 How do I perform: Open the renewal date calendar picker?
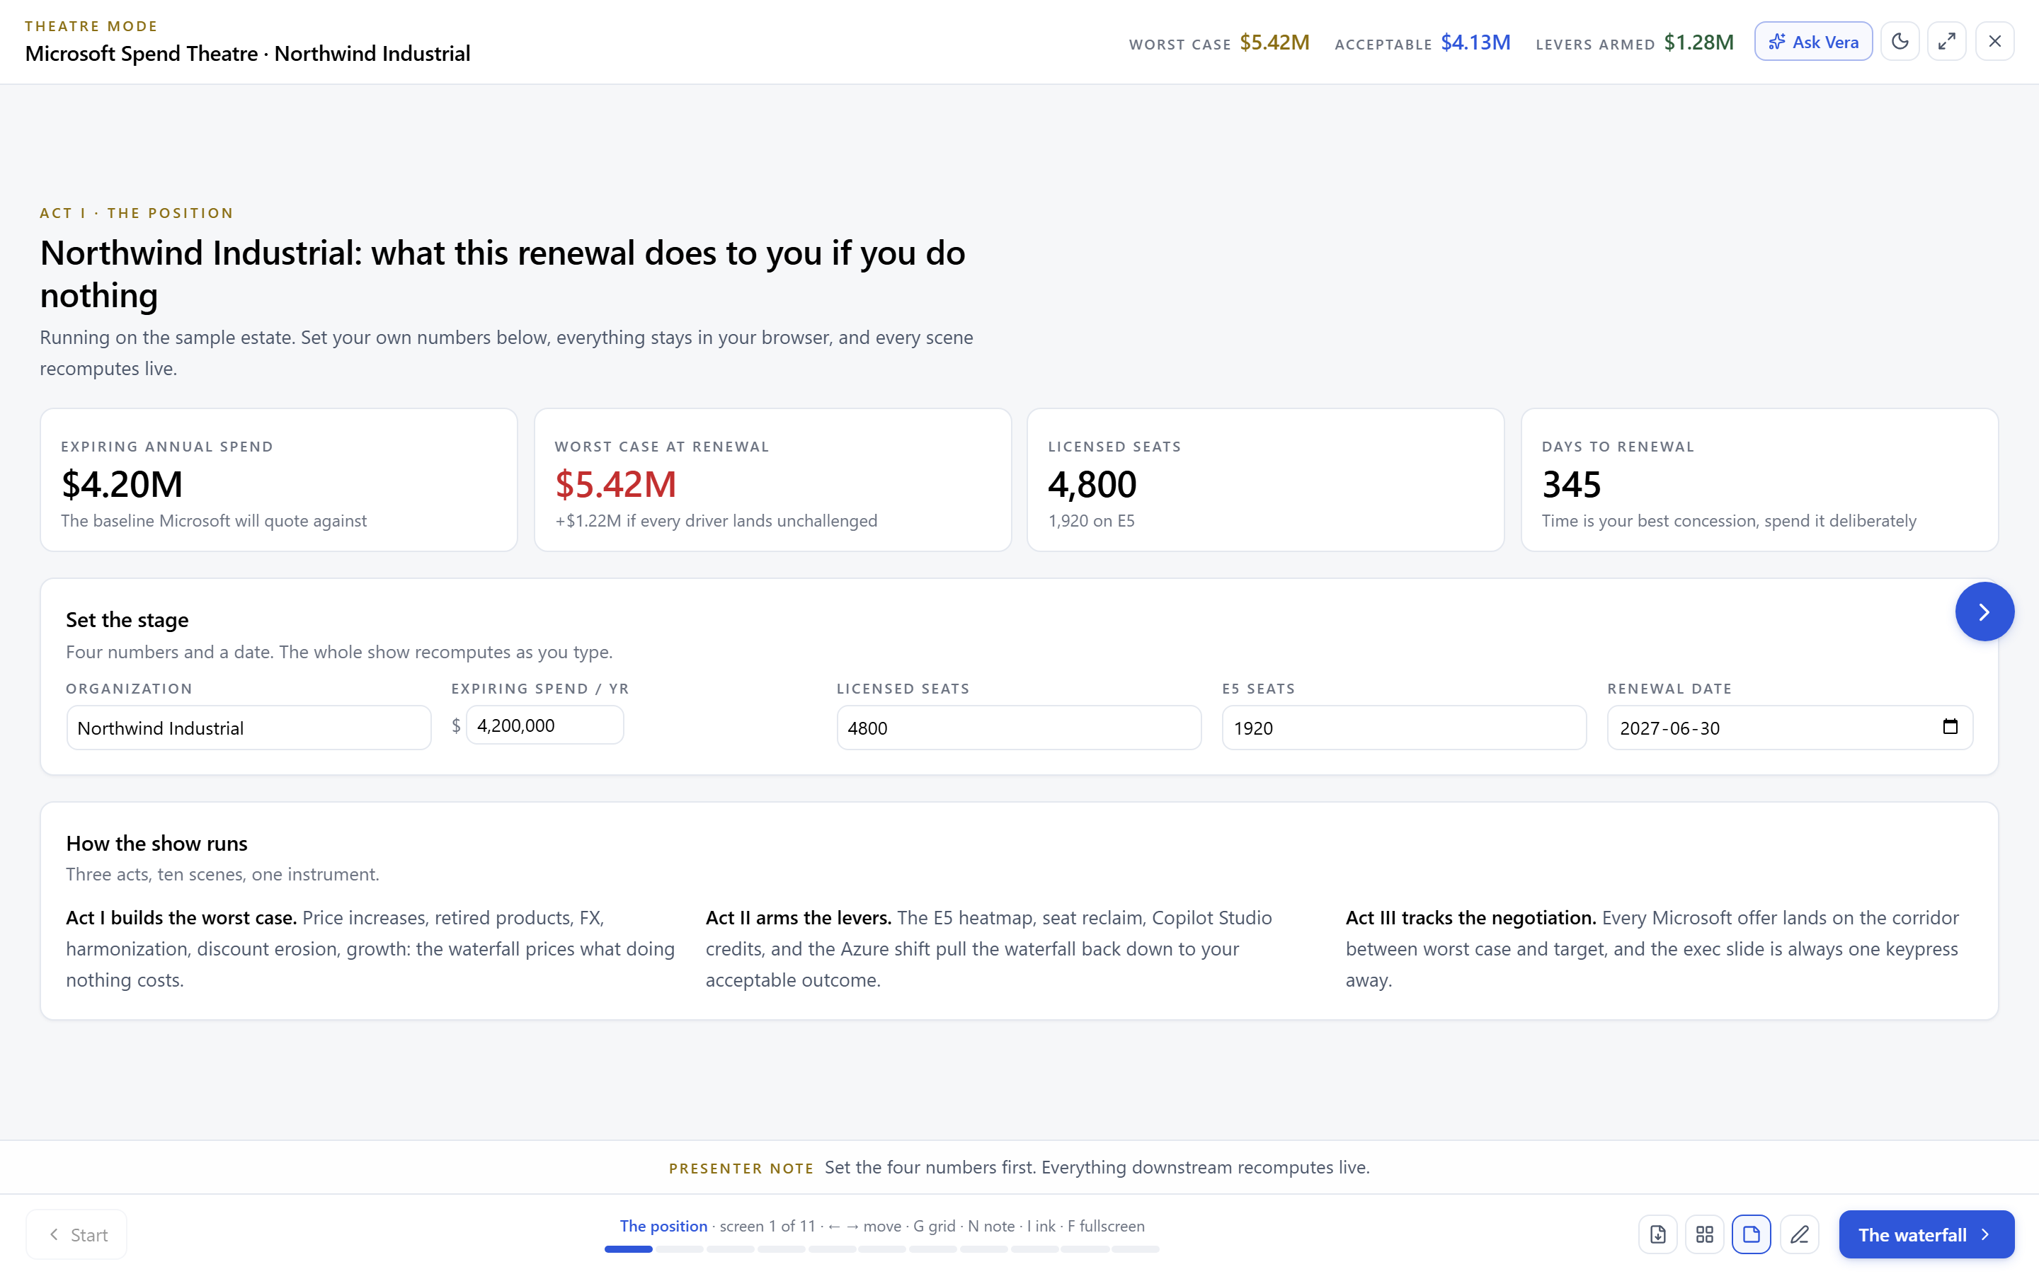coord(1950,726)
